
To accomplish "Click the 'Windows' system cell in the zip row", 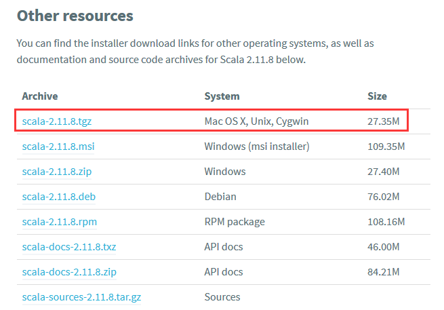I will (x=225, y=172).
